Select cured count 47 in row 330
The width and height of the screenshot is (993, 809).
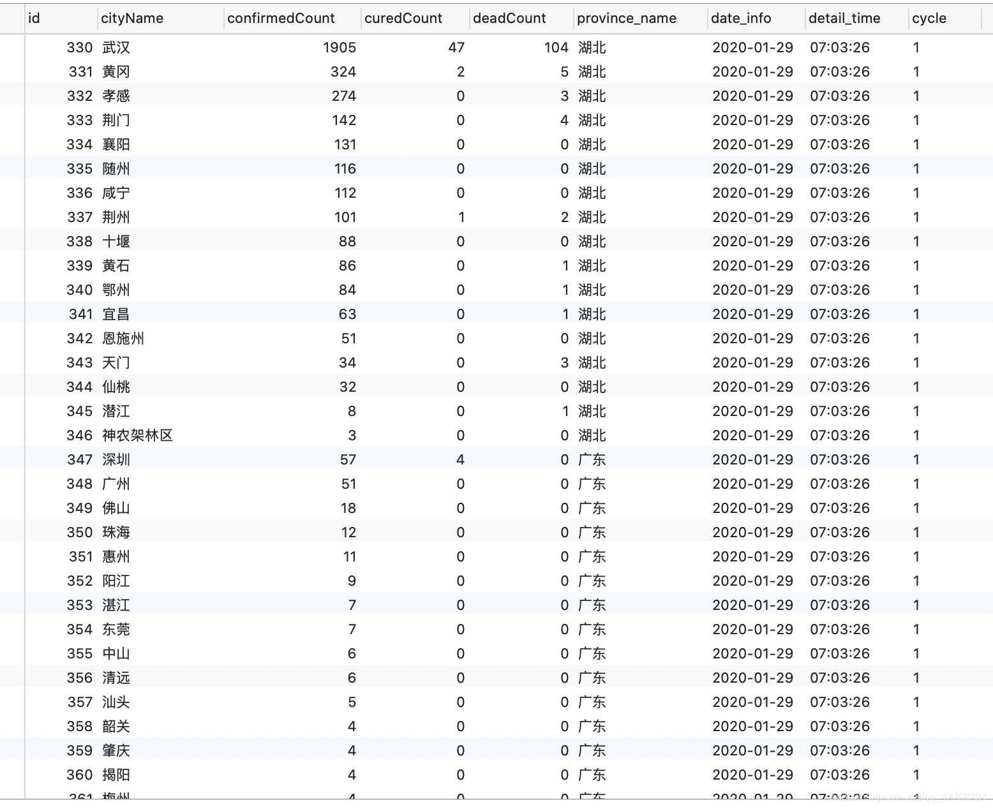(456, 47)
